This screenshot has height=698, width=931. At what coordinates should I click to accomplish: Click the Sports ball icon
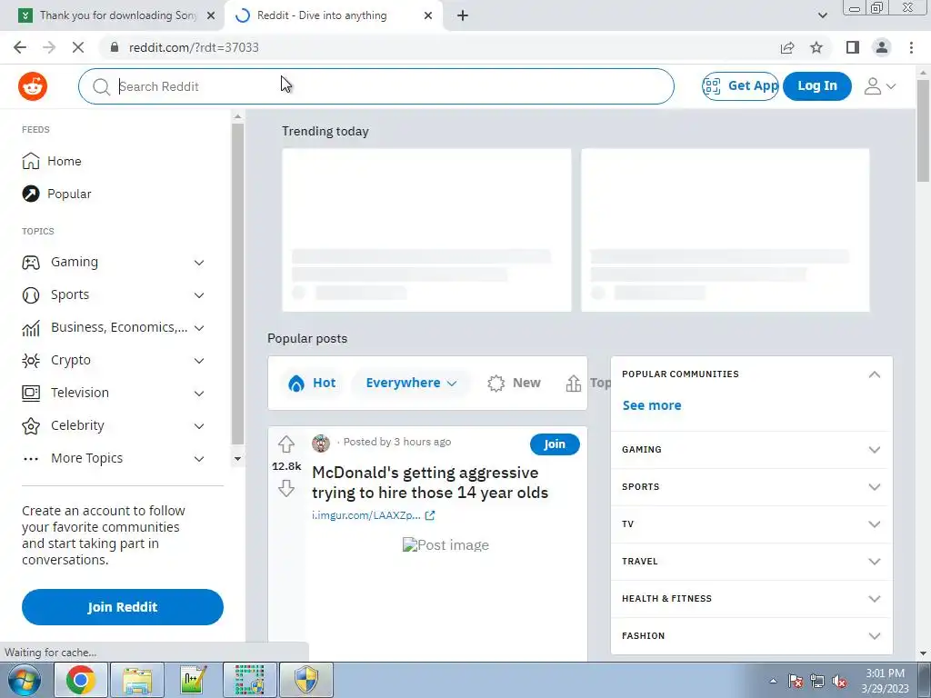[x=31, y=295]
